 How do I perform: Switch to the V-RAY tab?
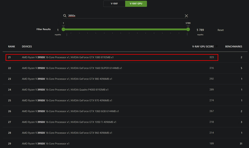[114, 4]
